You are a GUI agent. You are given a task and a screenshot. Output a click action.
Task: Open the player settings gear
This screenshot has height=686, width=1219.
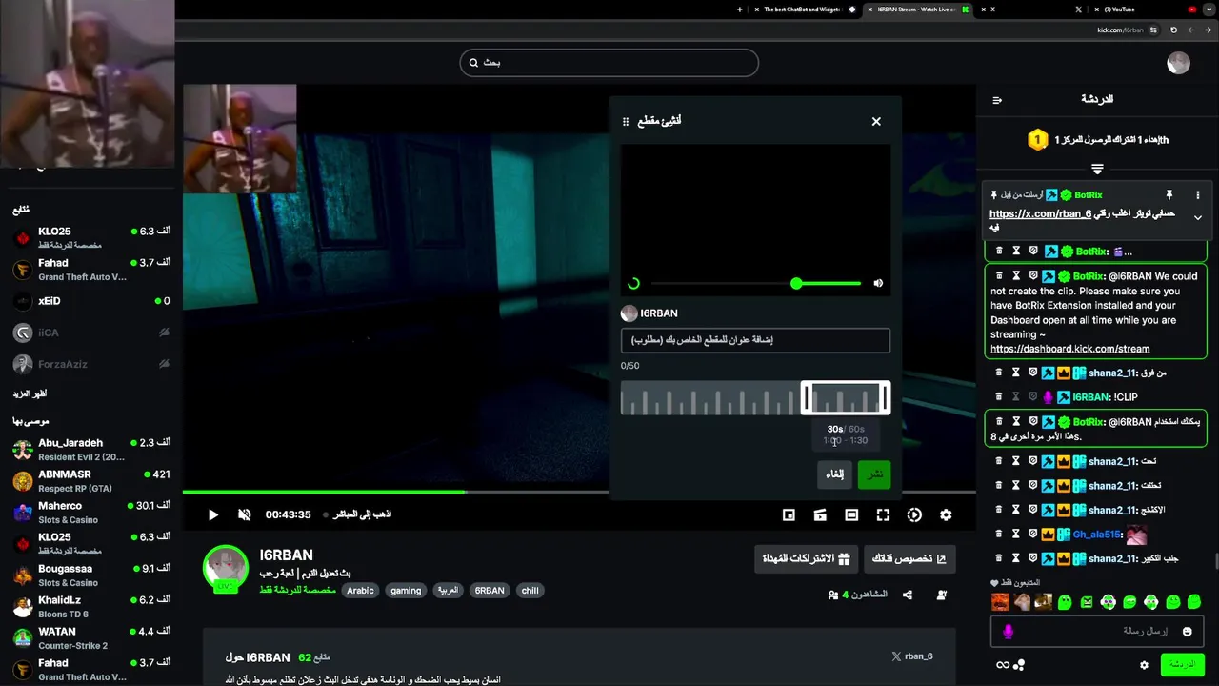tap(946, 514)
